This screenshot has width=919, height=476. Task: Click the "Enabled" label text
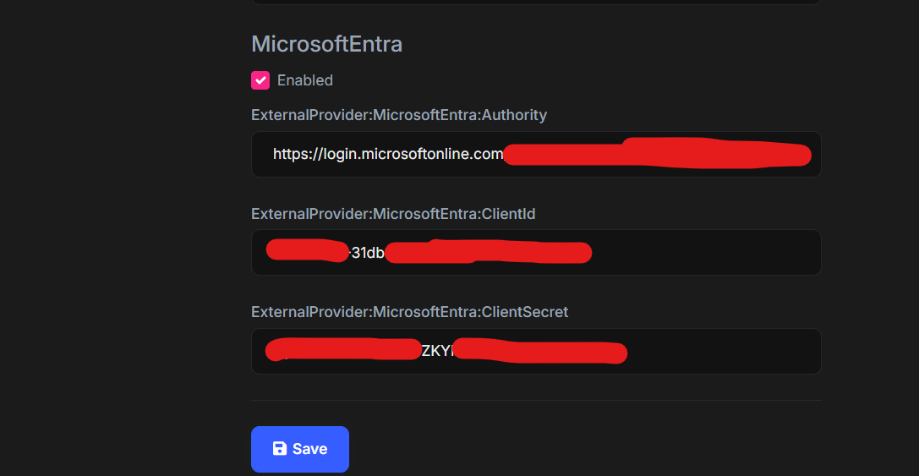[305, 80]
